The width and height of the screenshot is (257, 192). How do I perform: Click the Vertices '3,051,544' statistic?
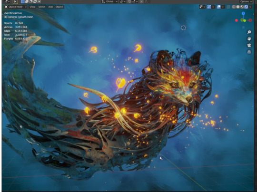pyautogui.click(x=21, y=27)
